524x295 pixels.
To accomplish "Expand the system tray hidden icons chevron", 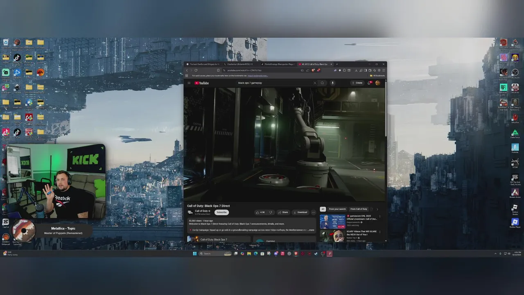I will click(x=495, y=254).
